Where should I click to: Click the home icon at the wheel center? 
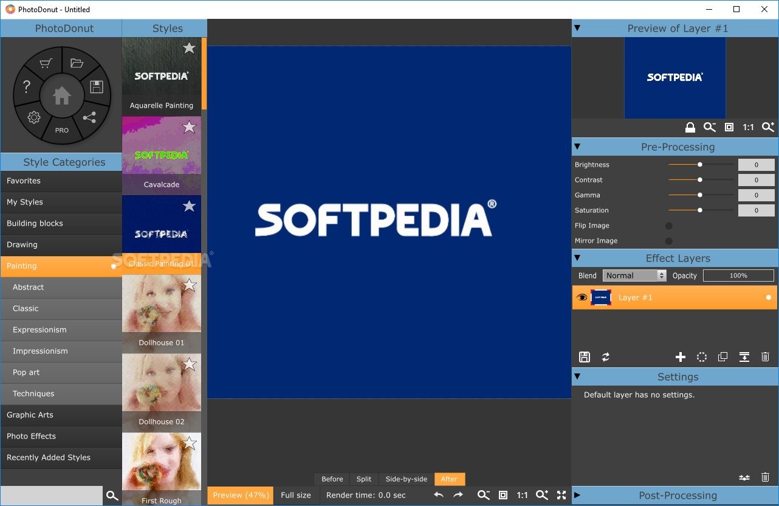click(x=62, y=95)
